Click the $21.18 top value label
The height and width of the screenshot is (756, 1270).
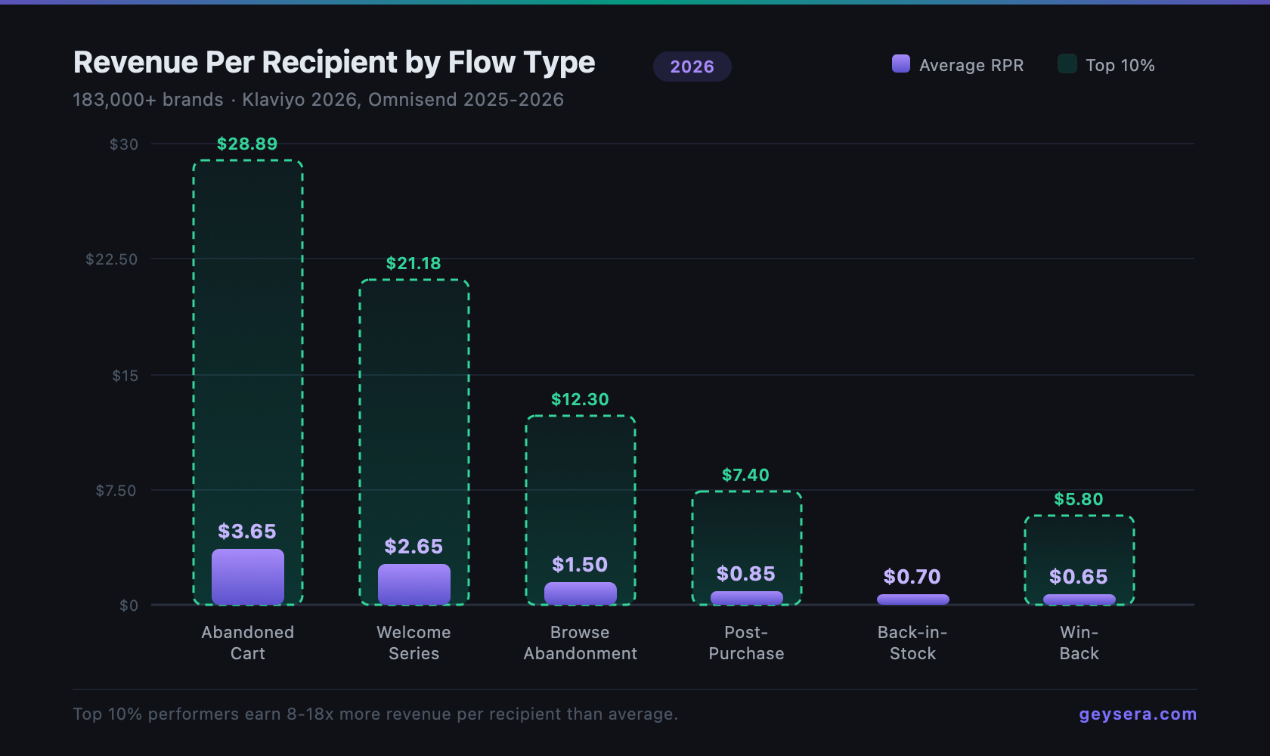tap(414, 263)
